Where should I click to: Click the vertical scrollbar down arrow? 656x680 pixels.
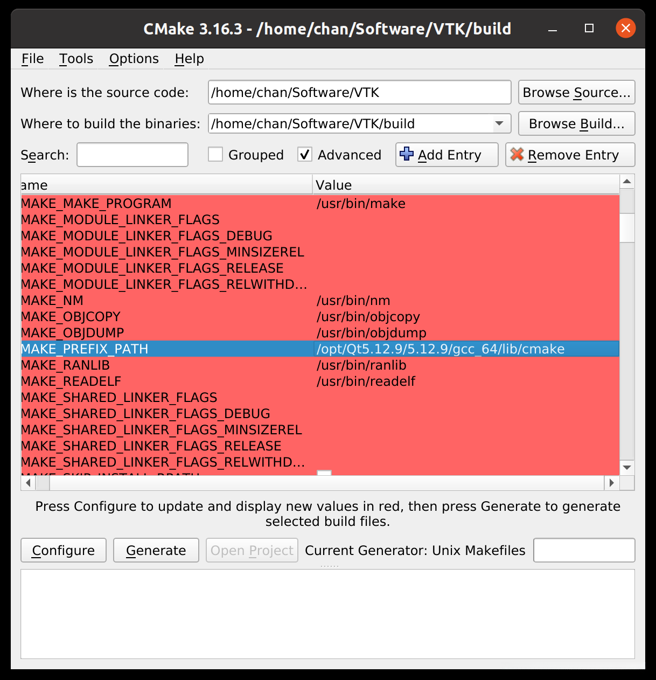(x=627, y=468)
